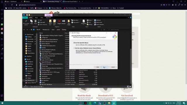The image size is (187, 105).
Task: Click History in the Open group
Action: 90,24
